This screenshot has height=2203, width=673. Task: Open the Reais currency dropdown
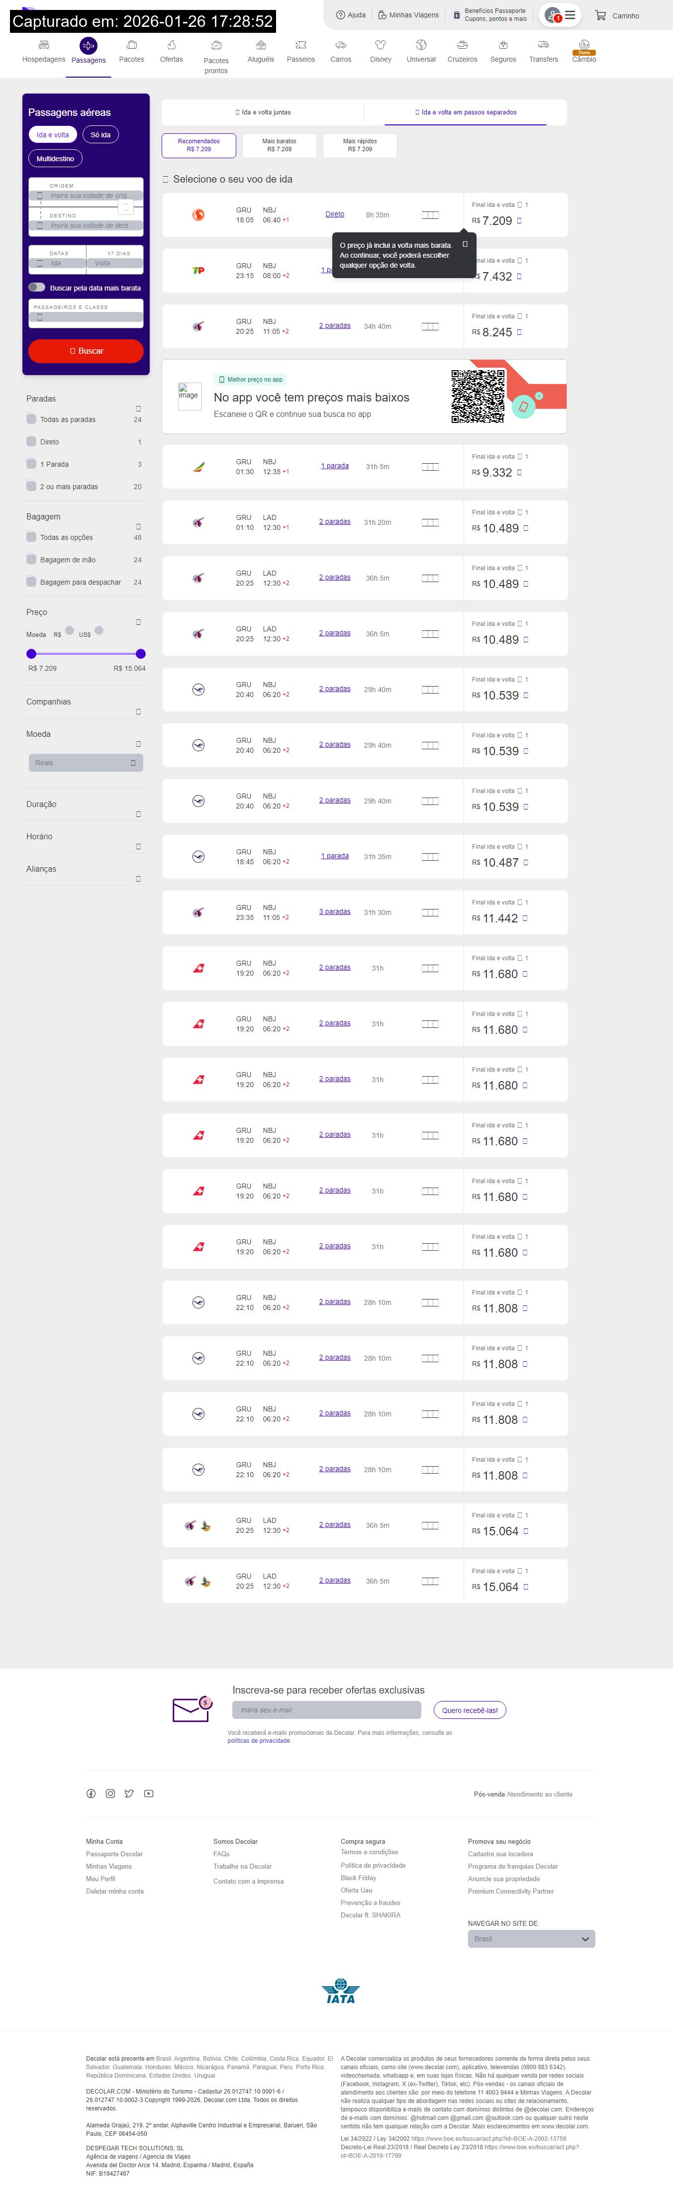[x=86, y=763]
